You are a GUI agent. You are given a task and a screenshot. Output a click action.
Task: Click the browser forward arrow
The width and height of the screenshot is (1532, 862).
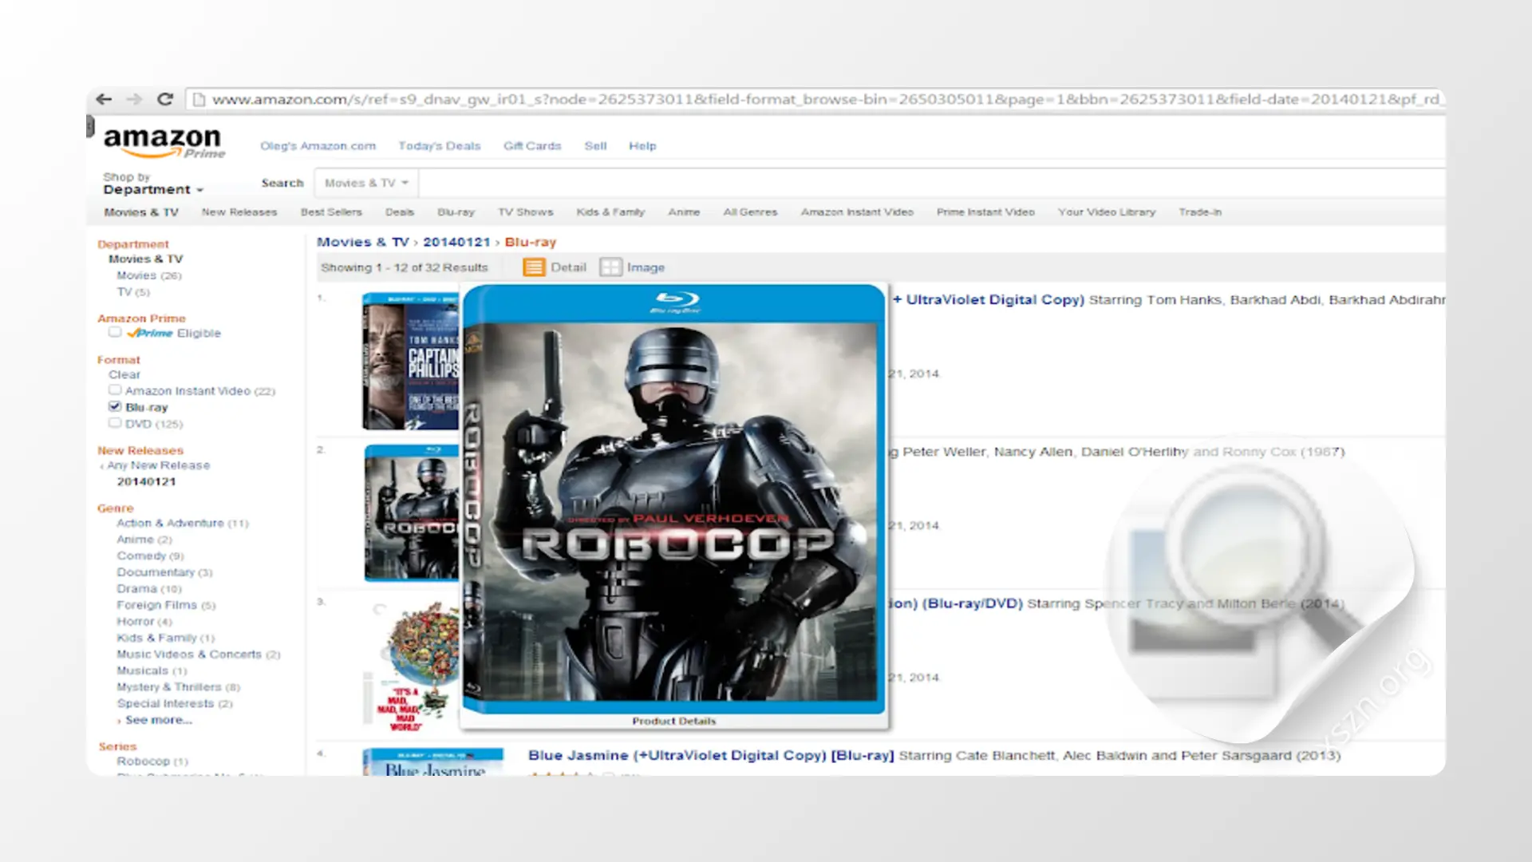[134, 99]
